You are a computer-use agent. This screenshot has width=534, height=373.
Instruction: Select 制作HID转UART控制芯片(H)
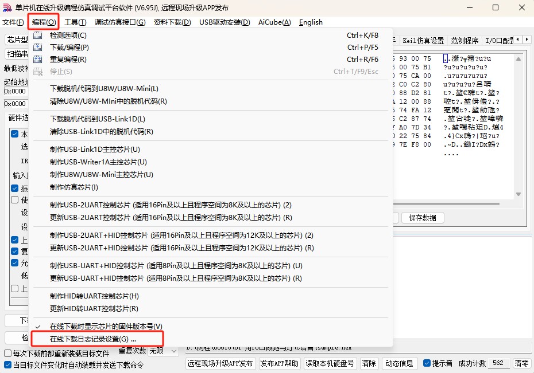(211, 296)
